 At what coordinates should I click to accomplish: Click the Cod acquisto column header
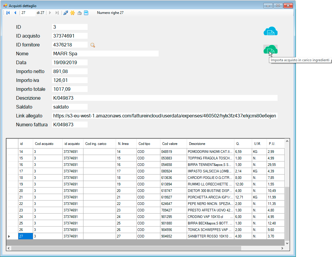pos(48,144)
